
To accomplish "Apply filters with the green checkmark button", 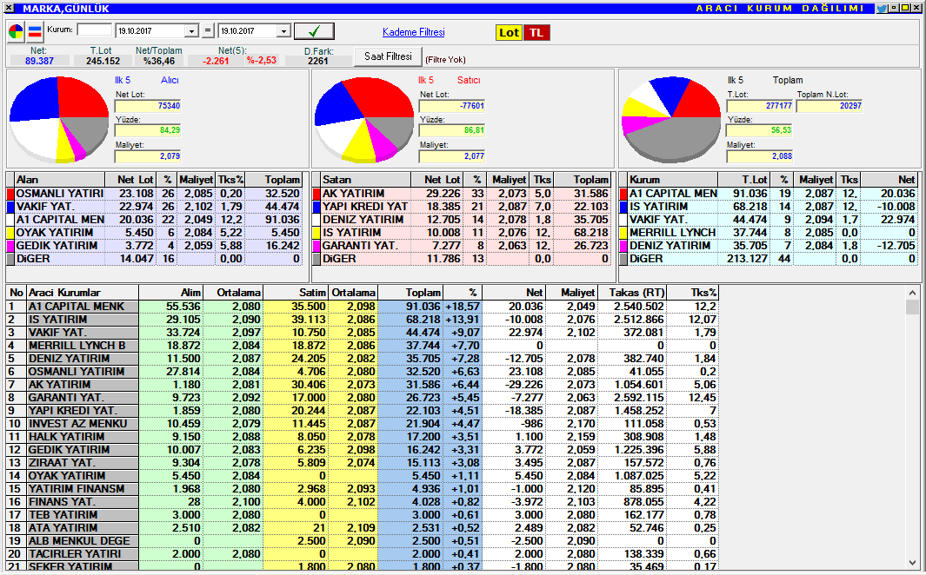I will click(314, 31).
